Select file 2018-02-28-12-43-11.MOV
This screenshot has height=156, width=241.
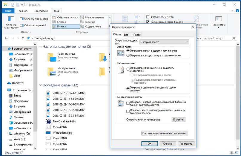[x=65, y=93]
